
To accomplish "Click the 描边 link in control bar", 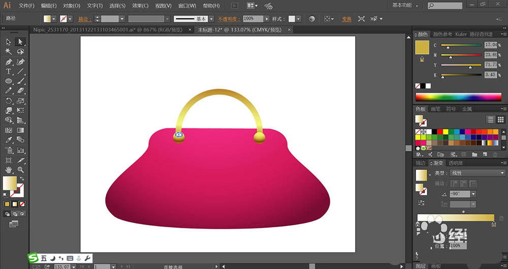I will (83, 19).
